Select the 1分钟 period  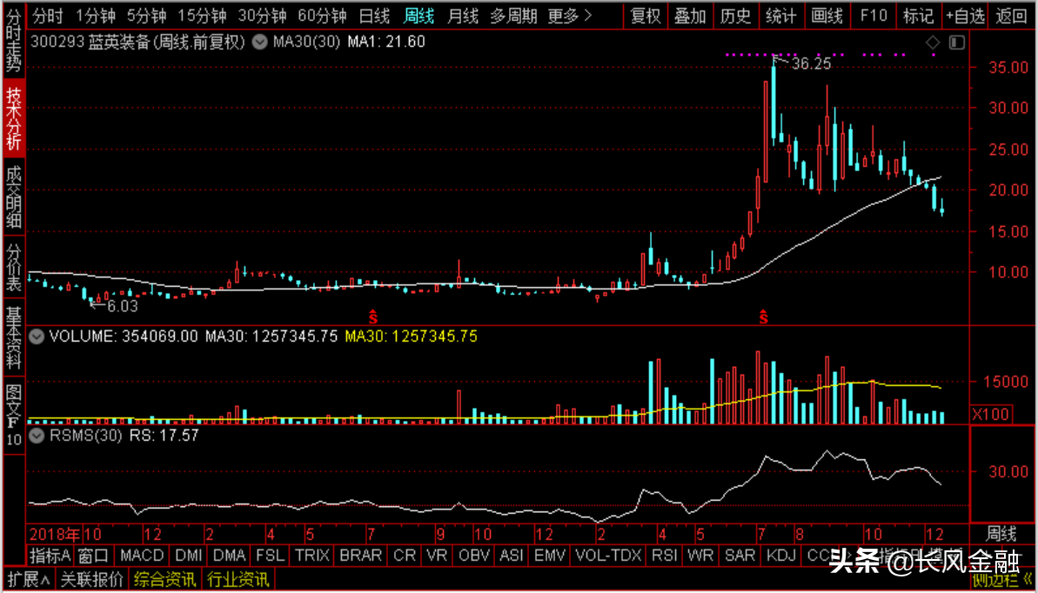[96, 16]
